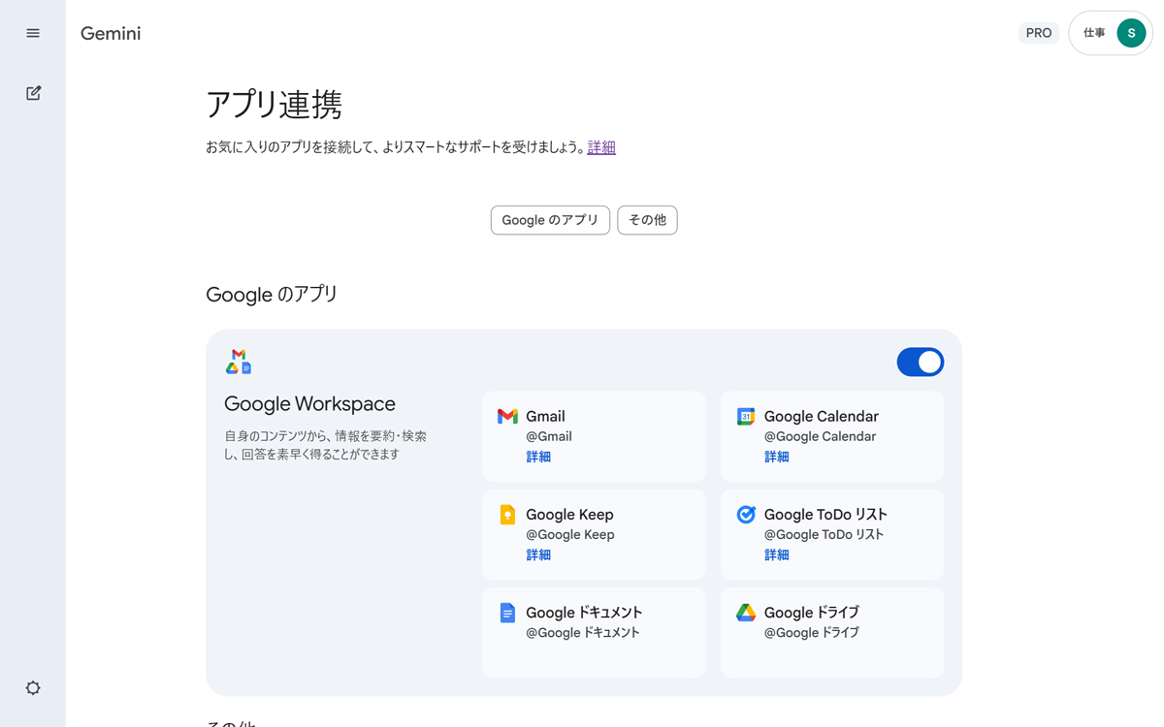This screenshot has height=727, width=1164.
Task: Click the Google Calendar icon
Action: click(x=746, y=417)
